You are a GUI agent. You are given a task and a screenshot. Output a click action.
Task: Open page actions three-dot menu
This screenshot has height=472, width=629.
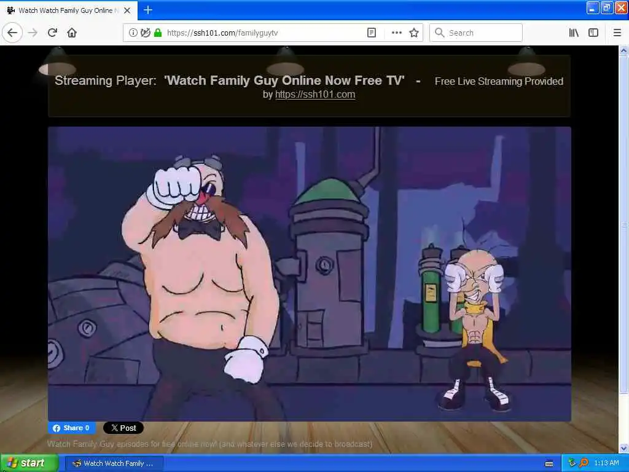396,33
